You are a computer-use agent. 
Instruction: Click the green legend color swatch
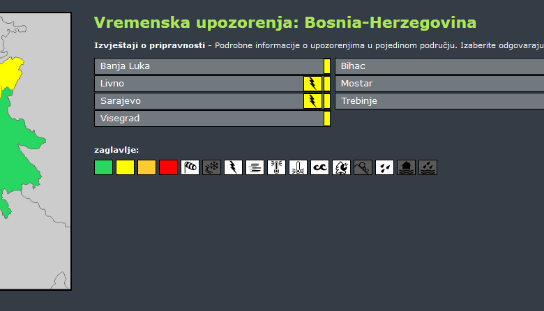(x=103, y=167)
